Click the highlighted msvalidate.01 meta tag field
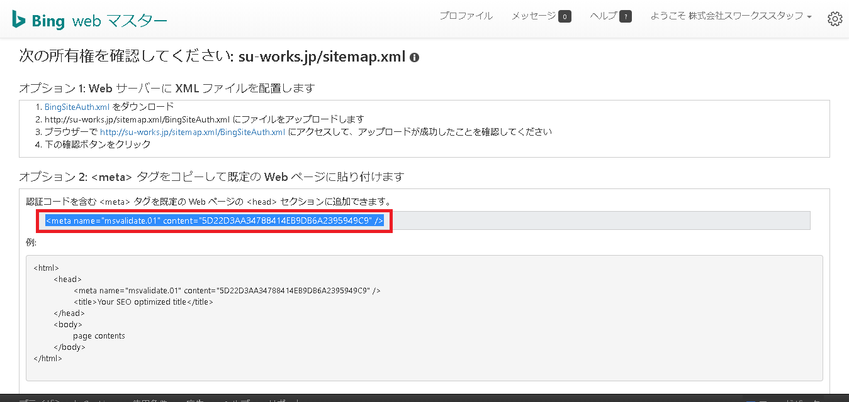This screenshot has height=402, width=849. point(214,220)
